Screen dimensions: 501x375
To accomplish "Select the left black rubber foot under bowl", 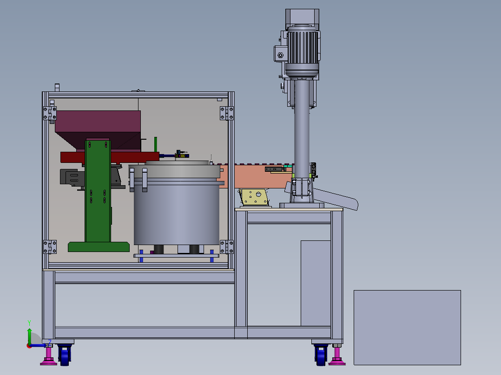I will 158,249.
